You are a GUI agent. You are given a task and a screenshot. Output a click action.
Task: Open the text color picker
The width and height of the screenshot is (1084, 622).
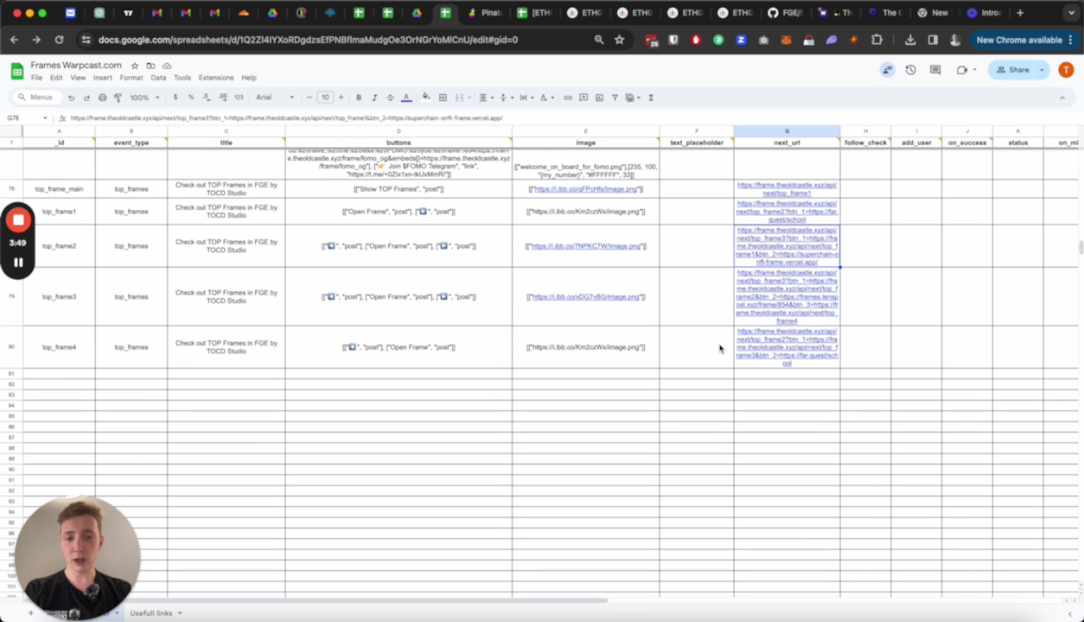point(406,98)
